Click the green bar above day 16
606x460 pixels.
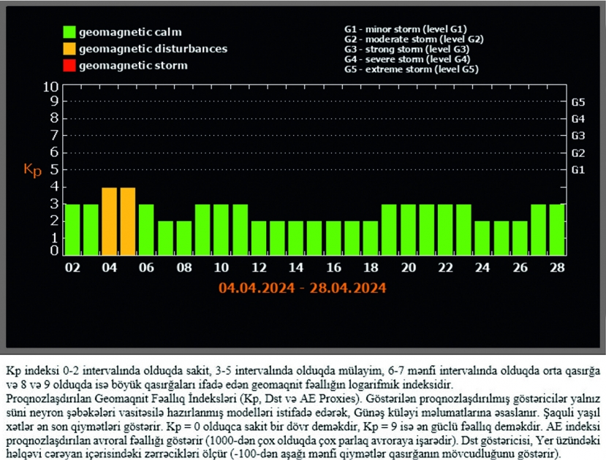click(333, 238)
